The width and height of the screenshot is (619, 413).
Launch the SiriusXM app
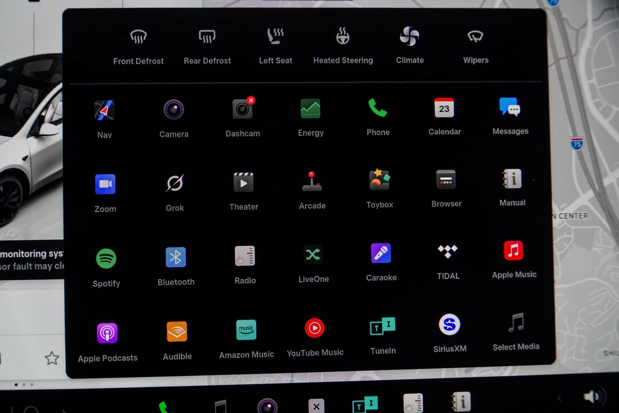point(449,324)
